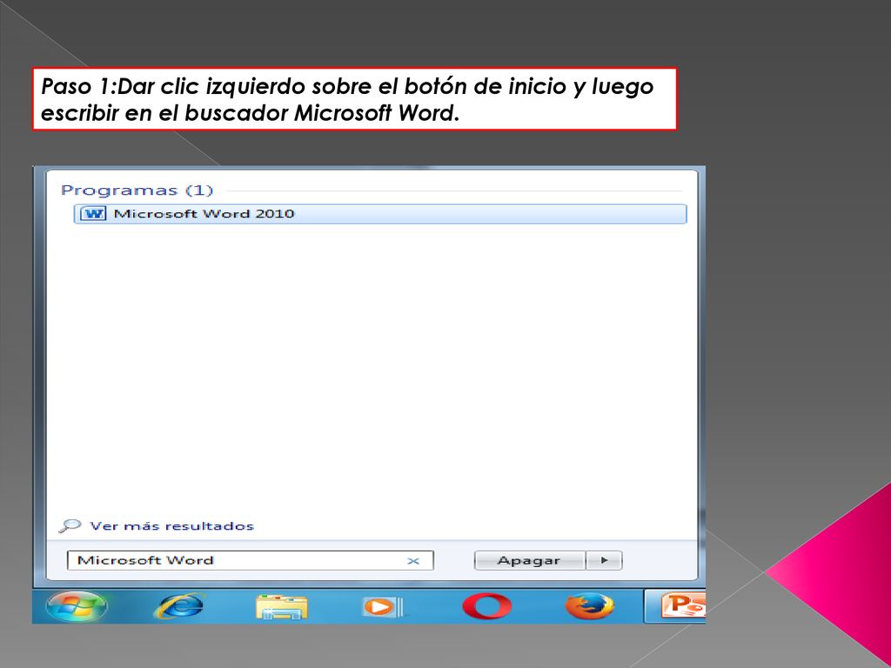Viewport: 891px width, 668px height.
Task: Open the Windows Start button orb
Action: 77,606
